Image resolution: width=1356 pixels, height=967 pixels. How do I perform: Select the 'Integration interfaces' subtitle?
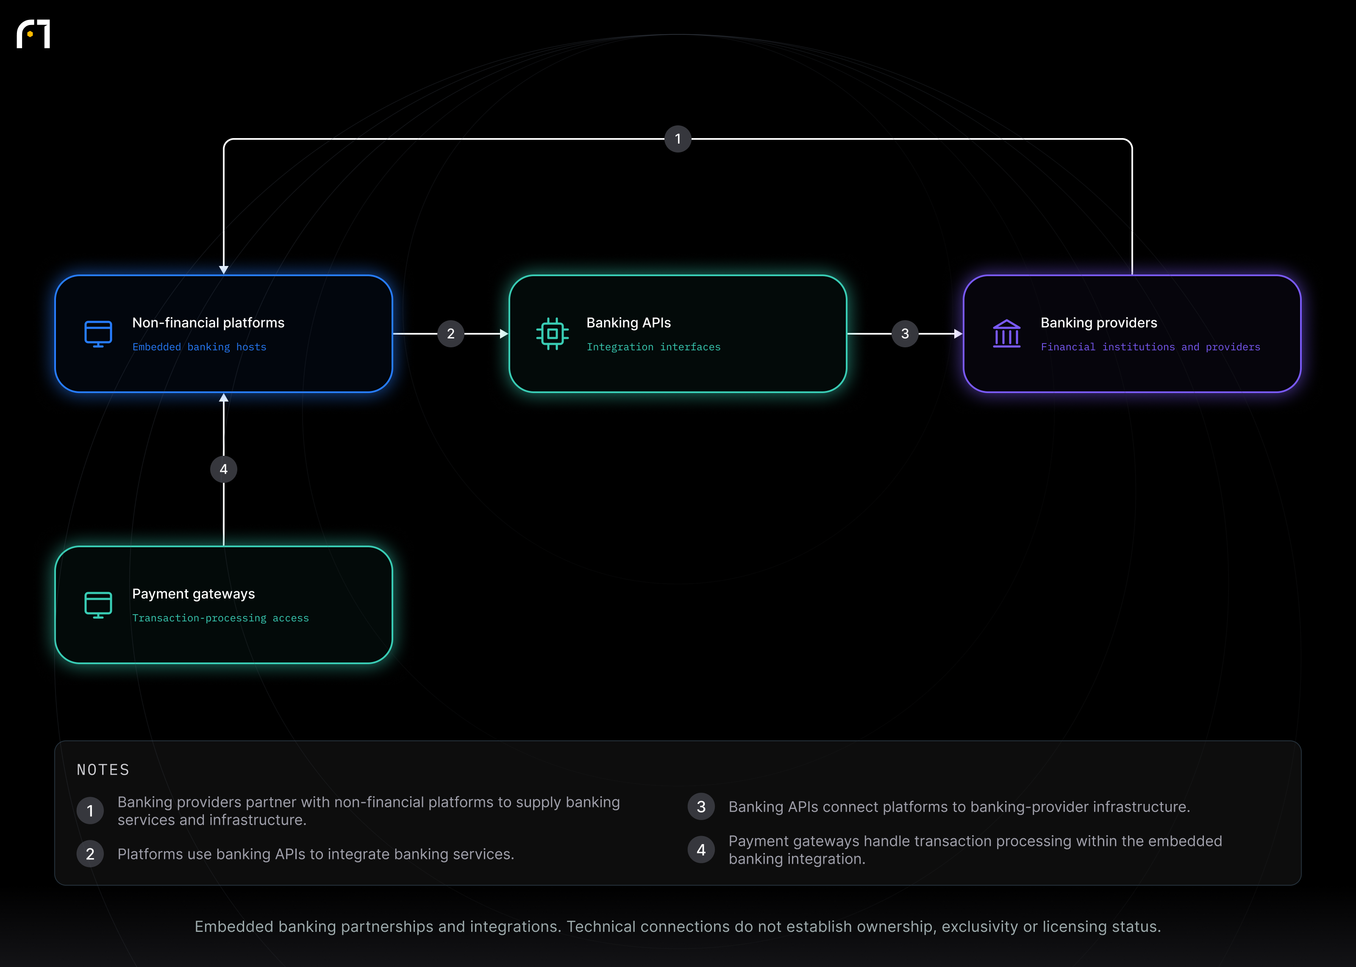[x=654, y=347]
